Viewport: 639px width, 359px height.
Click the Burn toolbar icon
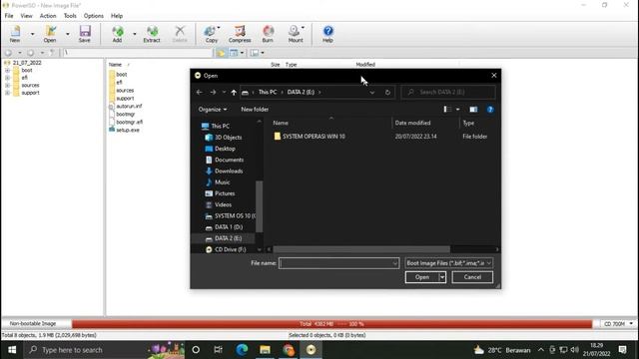(268, 34)
